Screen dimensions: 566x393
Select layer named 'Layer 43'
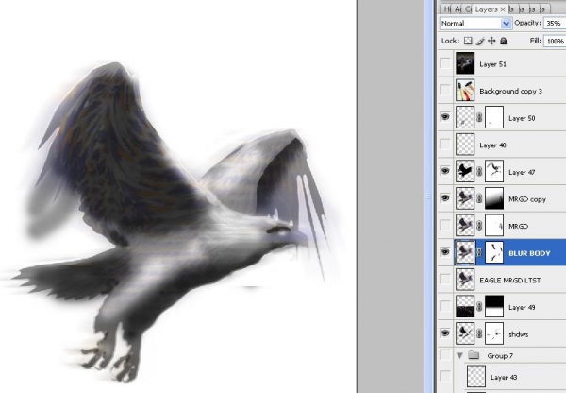pyautogui.click(x=504, y=377)
